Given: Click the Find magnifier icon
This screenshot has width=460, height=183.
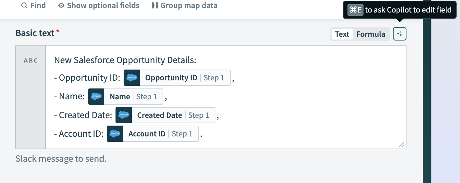Looking at the screenshot, I should tap(24, 6).
